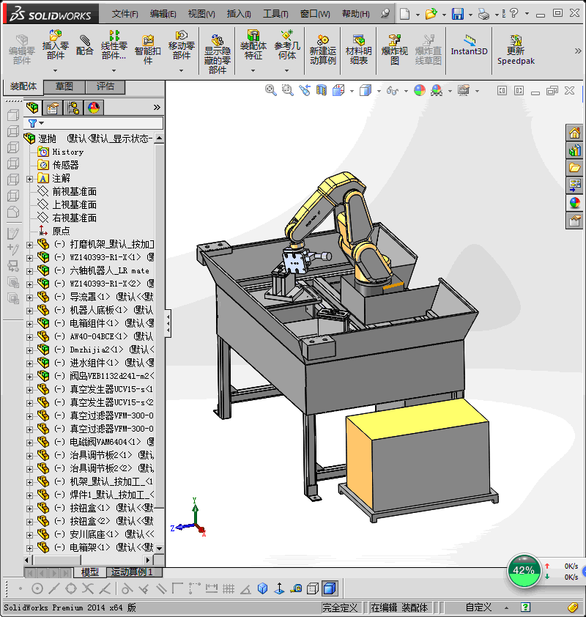586x617 pixels.
Task: Expand the 电磁阀VAM6404<1> node
Action: click(x=29, y=443)
